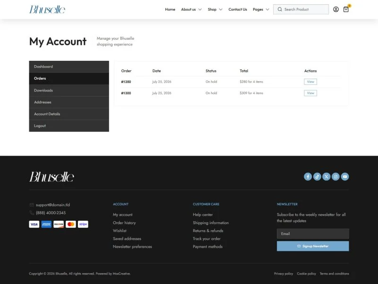Screen dimensions: 378x284
Task: Open the Cookie policy link
Action: (x=306, y=274)
